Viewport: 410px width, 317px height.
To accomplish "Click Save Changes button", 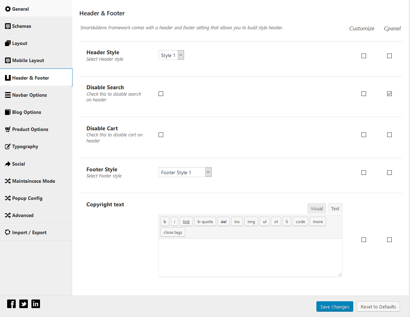I will click(x=335, y=307).
